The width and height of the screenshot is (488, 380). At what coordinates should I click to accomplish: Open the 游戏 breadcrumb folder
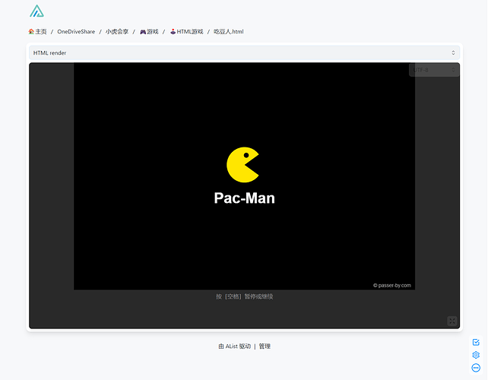149,31
